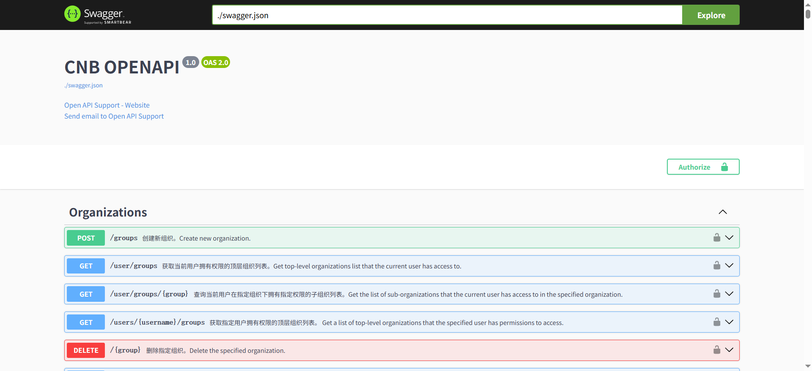Image resolution: width=812 pixels, height=371 pixels.
Task: Expand the POST /groups operation chevron
Action: click(729, 238)
